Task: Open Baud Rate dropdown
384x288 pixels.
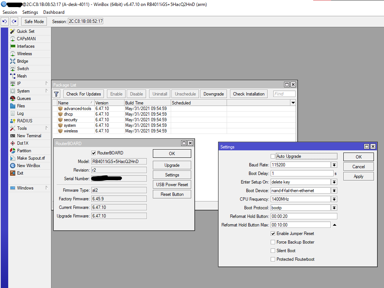Action: pos(334,165)
